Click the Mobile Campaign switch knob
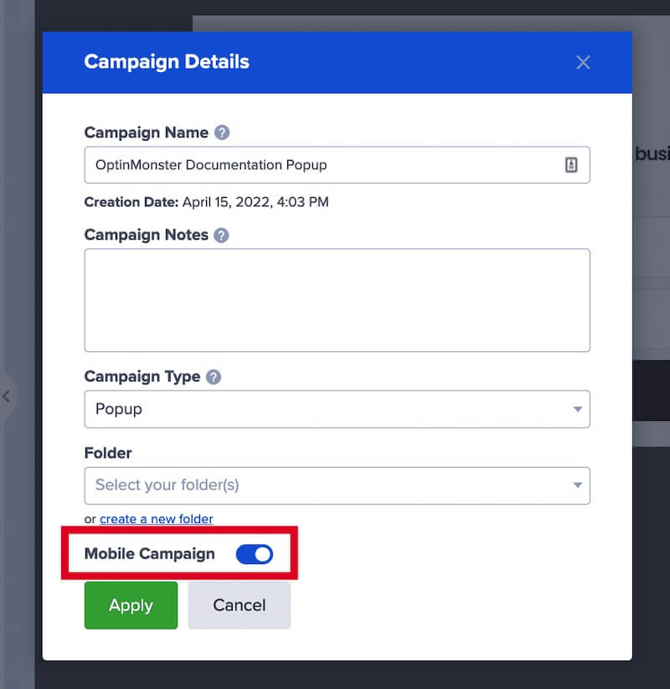The height and width of the screenshot is (689, 670). pyautogui.click(x=261, y=554)
